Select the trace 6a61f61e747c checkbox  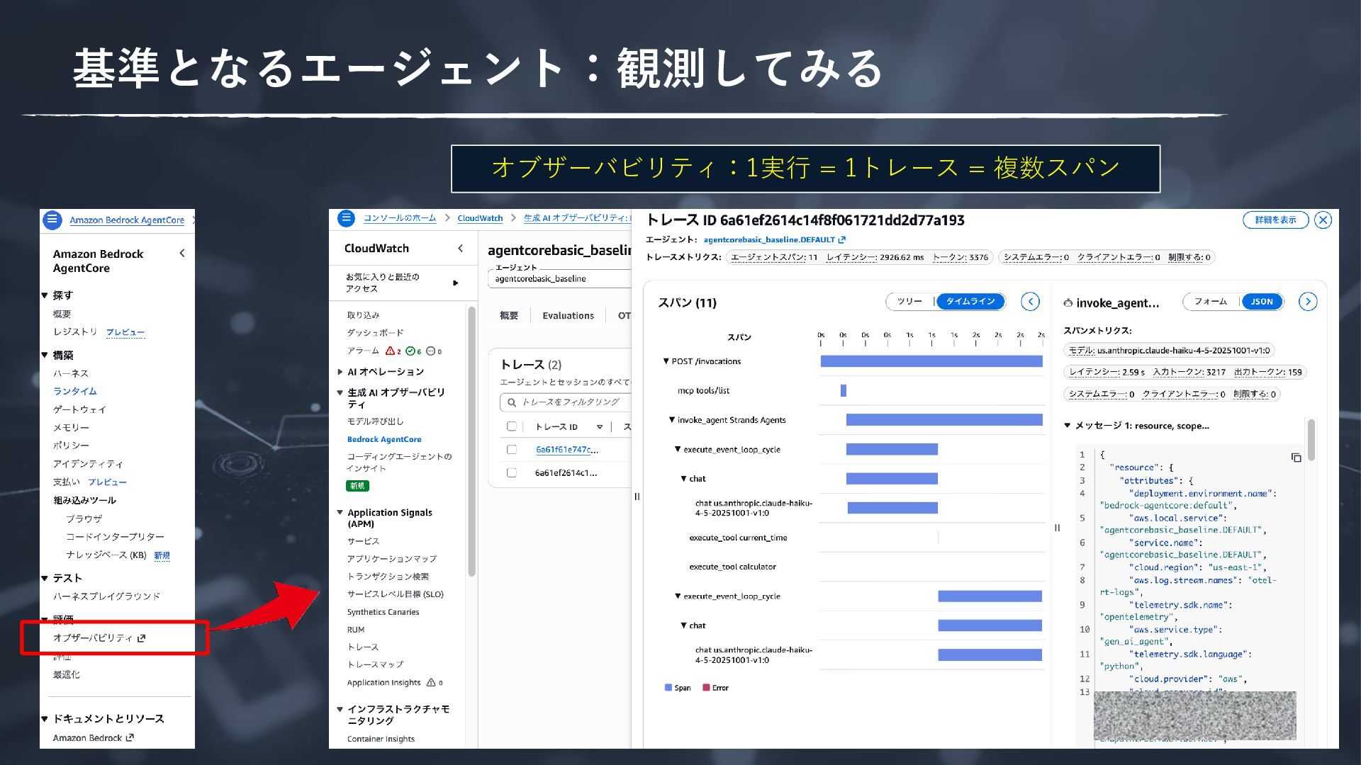coord(512,450)
